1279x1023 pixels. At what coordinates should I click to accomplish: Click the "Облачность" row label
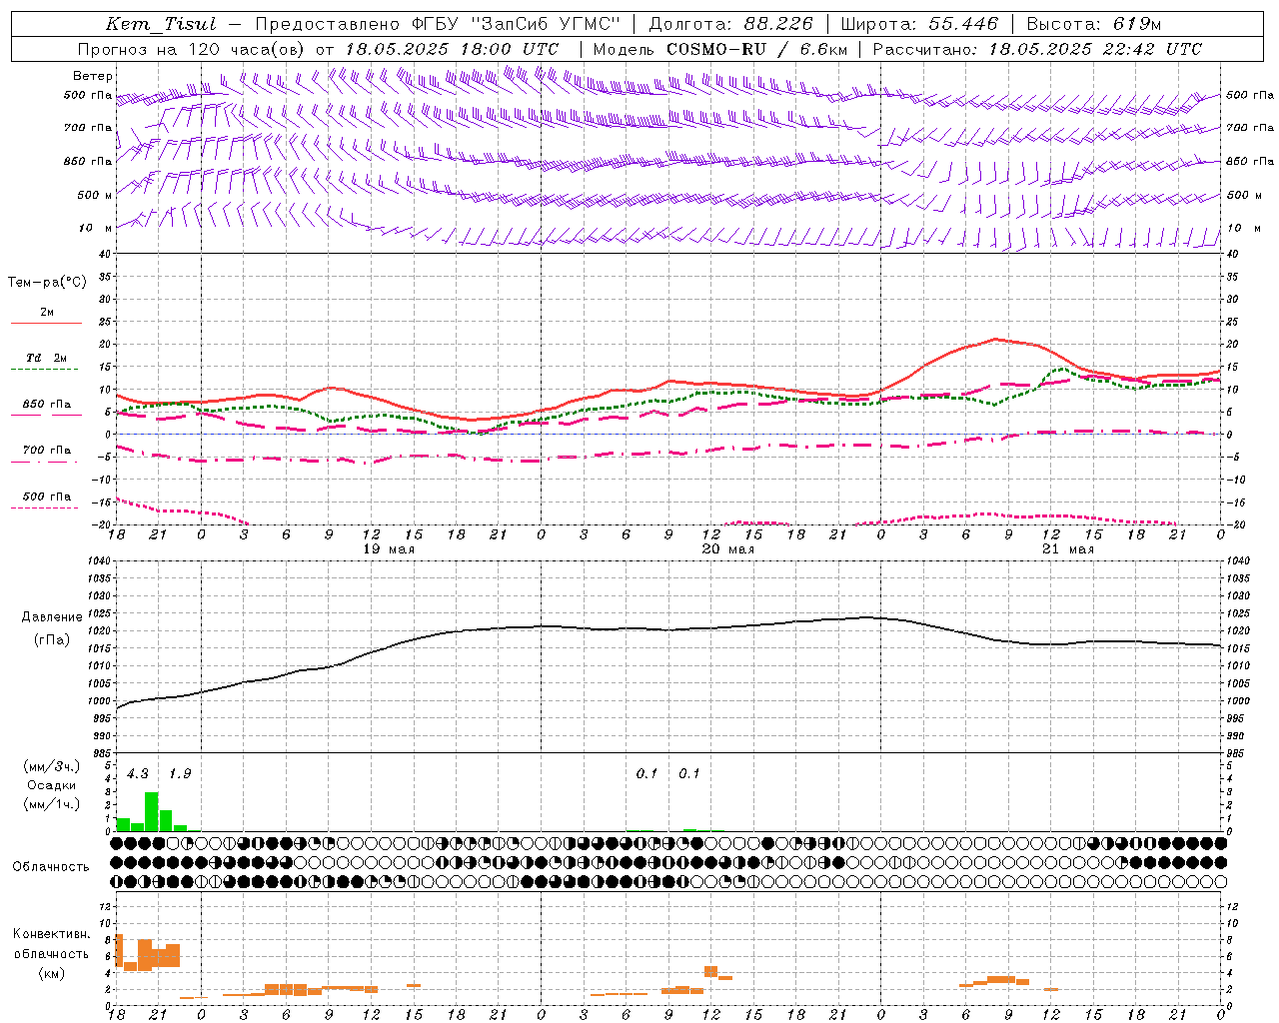(x=51, y=867)
